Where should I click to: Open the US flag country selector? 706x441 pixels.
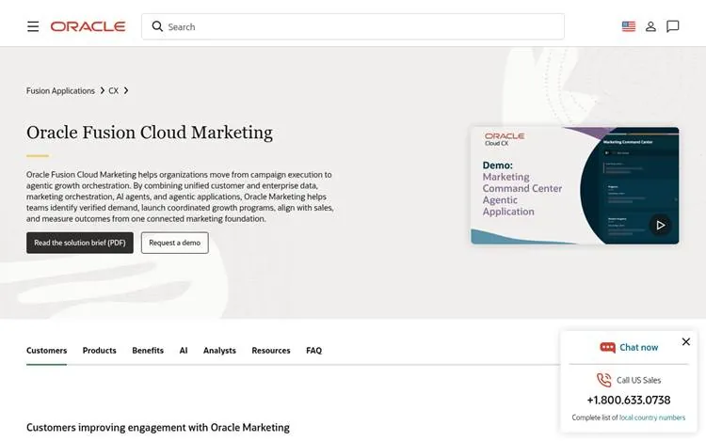629,26
